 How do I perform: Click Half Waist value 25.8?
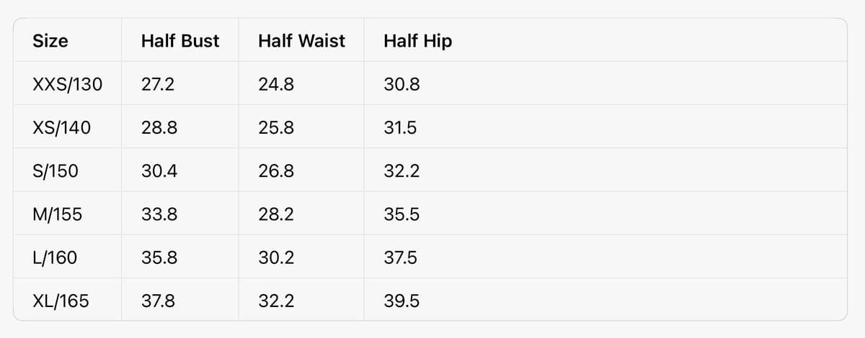(x=276, y=128)
